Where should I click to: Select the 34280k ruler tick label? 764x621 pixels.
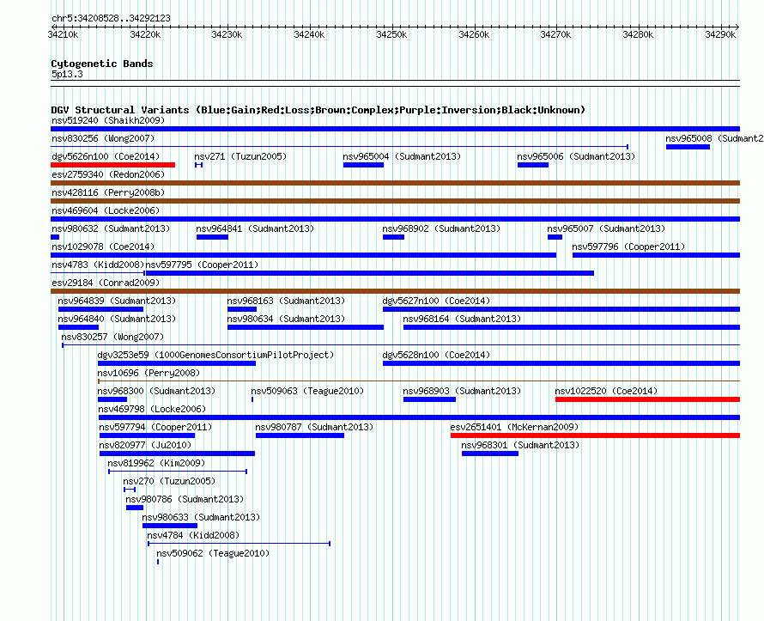(639, 34)
